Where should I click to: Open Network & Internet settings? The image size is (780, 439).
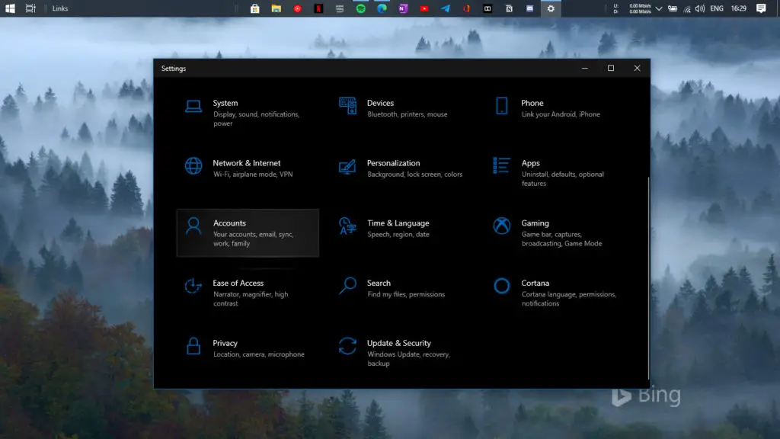tap(244, 168)
